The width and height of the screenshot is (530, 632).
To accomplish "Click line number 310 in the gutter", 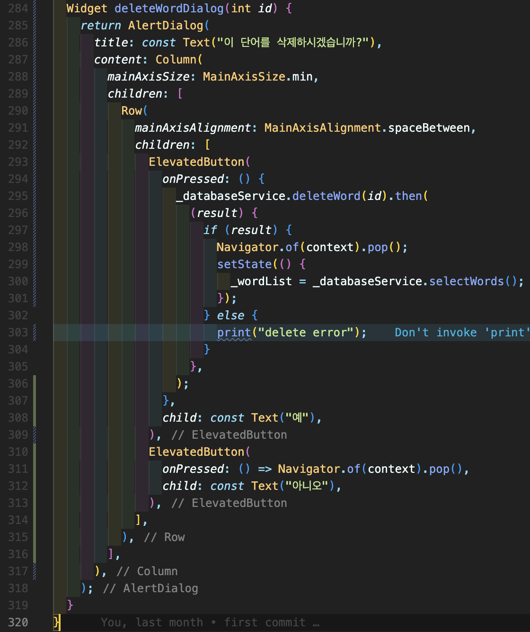I will click(x=18, y=452).
